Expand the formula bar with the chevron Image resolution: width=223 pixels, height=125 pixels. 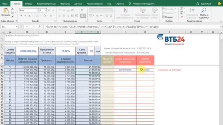click(221, 26)
